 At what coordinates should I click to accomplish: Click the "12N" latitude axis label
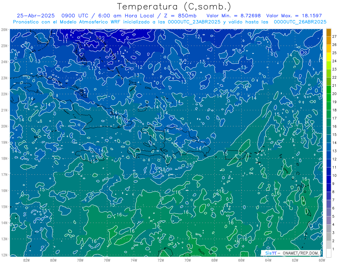coord(4,255)
